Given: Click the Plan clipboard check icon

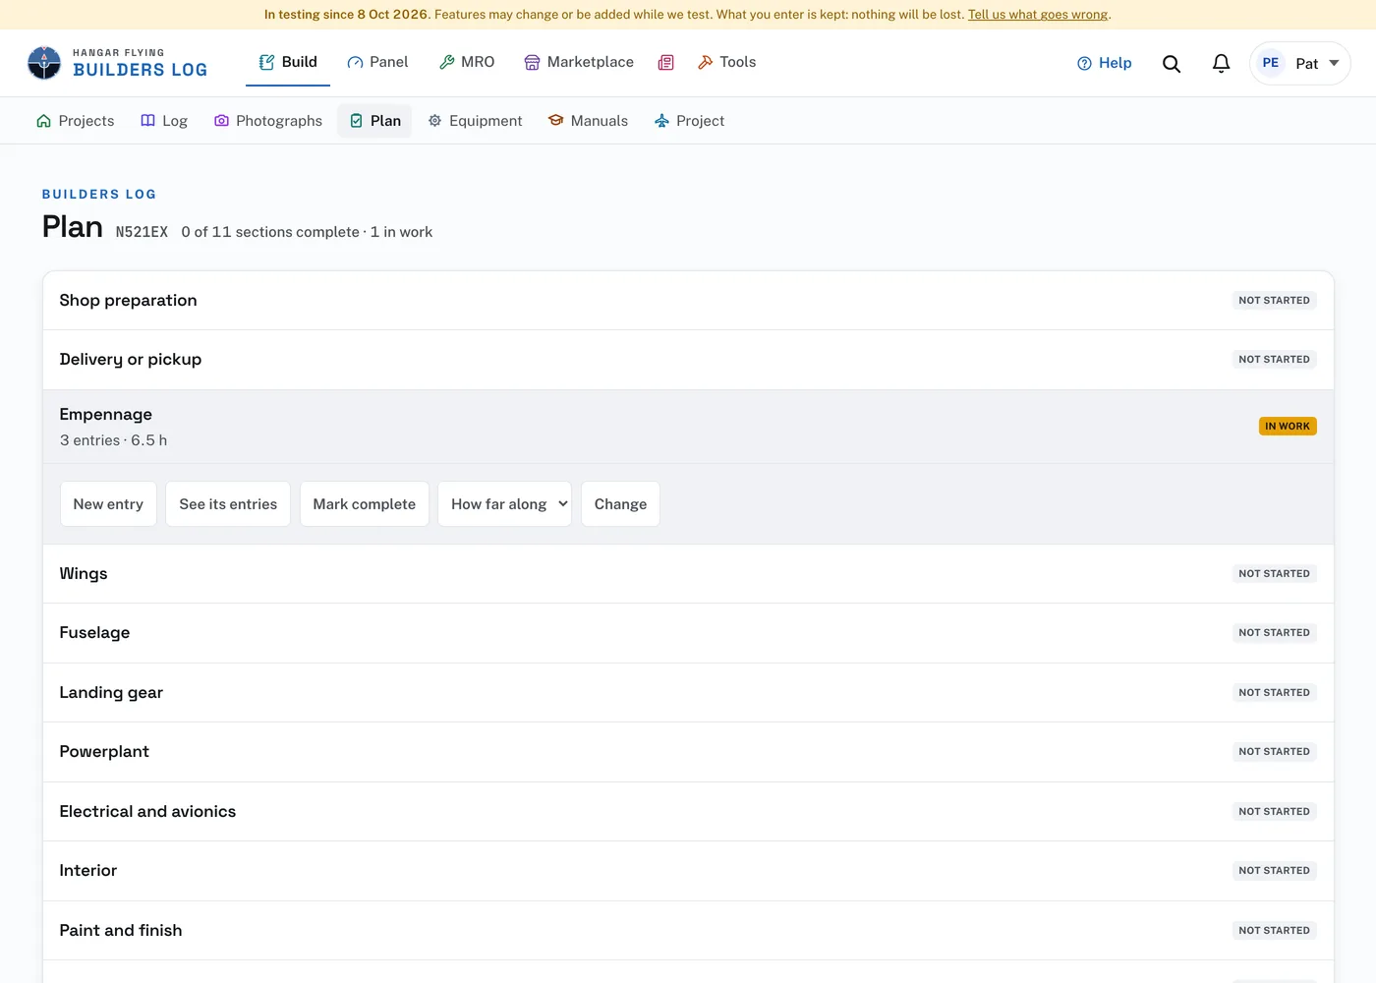Looking at the screenshot, I should 356,121.
